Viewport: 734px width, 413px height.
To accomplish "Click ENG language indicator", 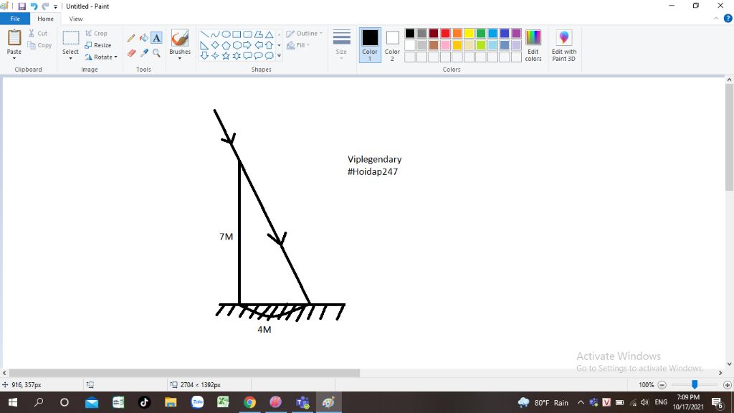I will [x=661, y=402].
